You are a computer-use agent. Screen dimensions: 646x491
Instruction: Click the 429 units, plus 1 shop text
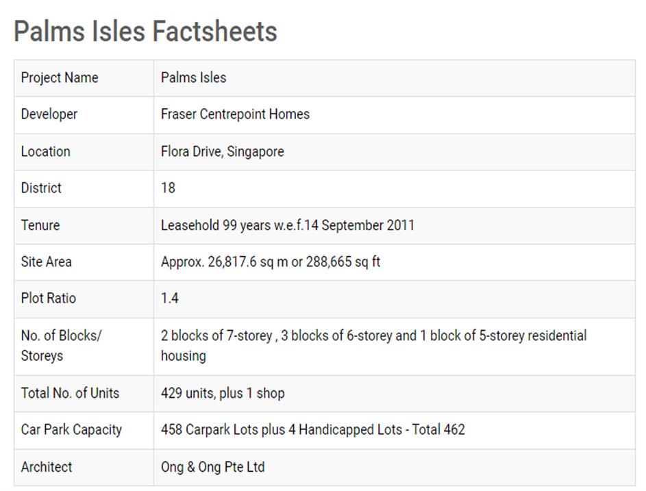pyautogui.click(x=222, y=393)
